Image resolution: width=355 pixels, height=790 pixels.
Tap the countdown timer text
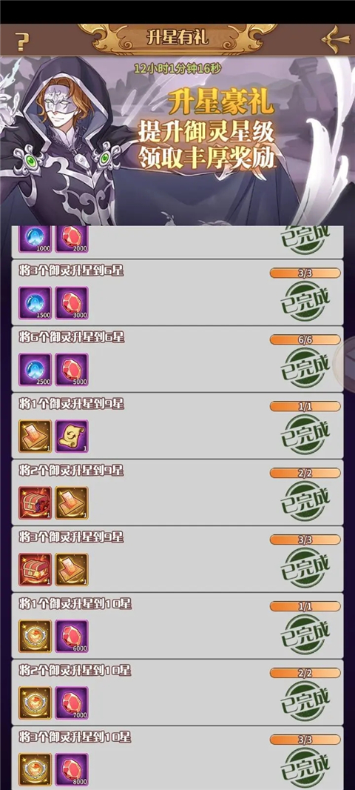tap(177, 67)
